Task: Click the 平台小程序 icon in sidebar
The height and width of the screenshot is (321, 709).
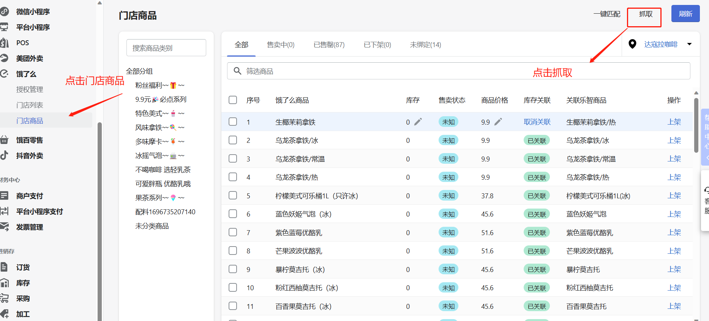Action: pyautogui.click(x=4, y=27)
